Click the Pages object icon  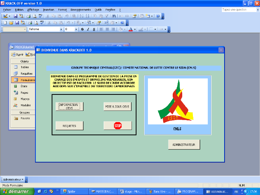(x=16, y=93)
